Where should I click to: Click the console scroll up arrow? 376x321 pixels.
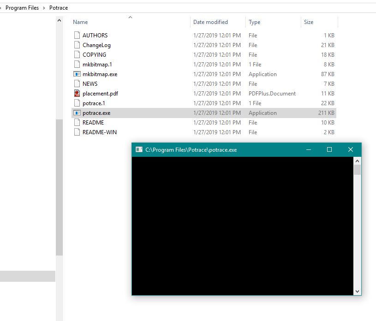point(357,161)
